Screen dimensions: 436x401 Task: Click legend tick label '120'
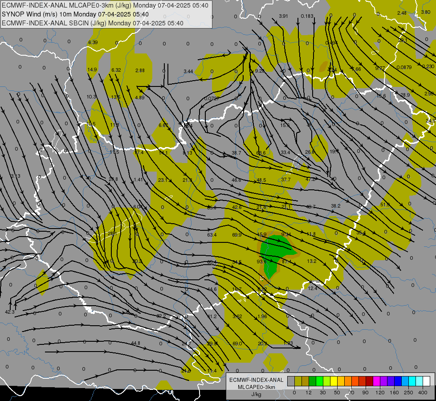coord(380,393)
